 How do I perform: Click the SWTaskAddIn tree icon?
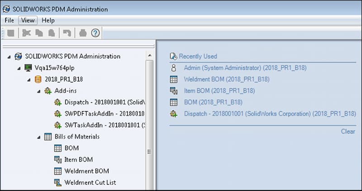(x=58, y=125)
